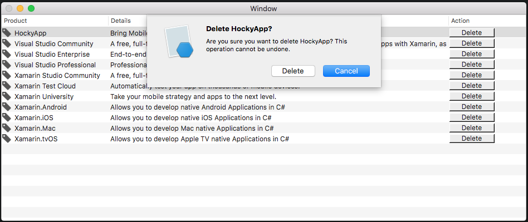Click the green zoom window button
The image size is (528, 222).
click(31, 8)
